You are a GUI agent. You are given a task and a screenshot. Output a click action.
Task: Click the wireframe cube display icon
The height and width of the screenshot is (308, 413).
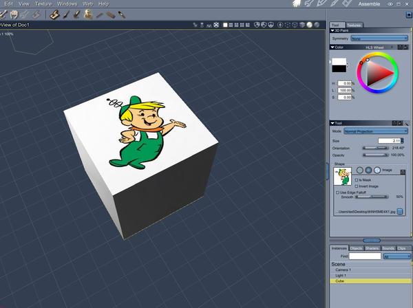pos(295,25)
